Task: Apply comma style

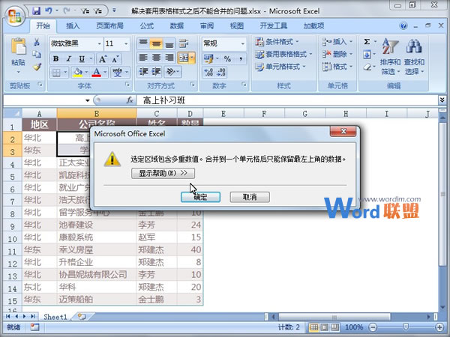Action: pos(241,58)
